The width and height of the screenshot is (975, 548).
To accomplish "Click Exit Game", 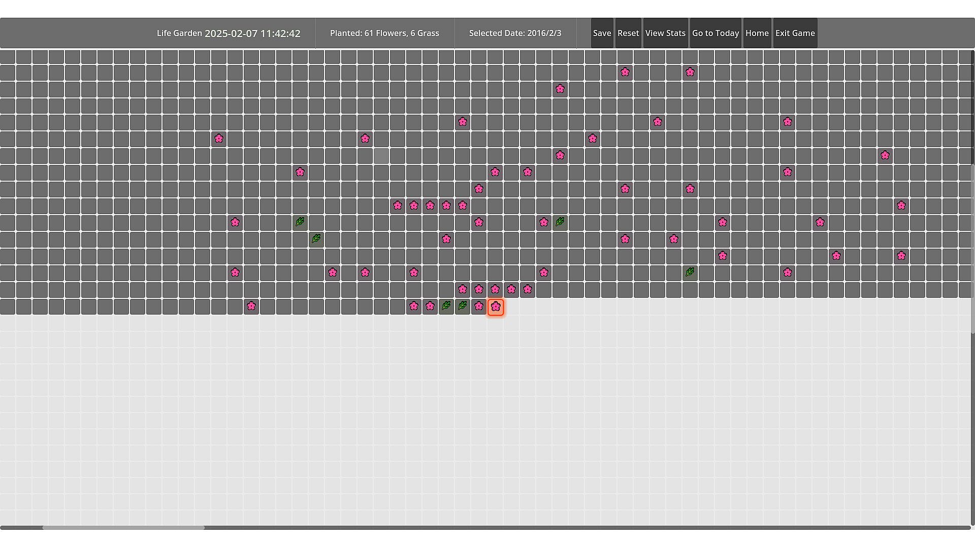I will click(795, 33).
